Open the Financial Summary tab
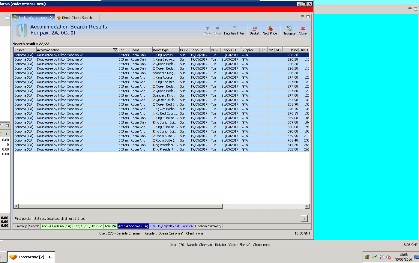The height and width of the screenshot is (263, 419). [208, 226]
